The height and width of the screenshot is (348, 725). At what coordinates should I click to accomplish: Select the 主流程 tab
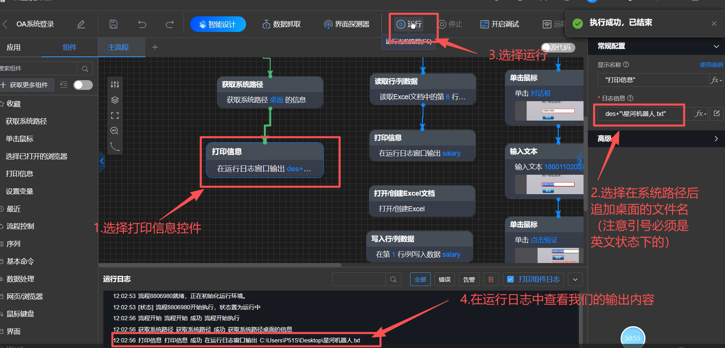pos(119,47)
